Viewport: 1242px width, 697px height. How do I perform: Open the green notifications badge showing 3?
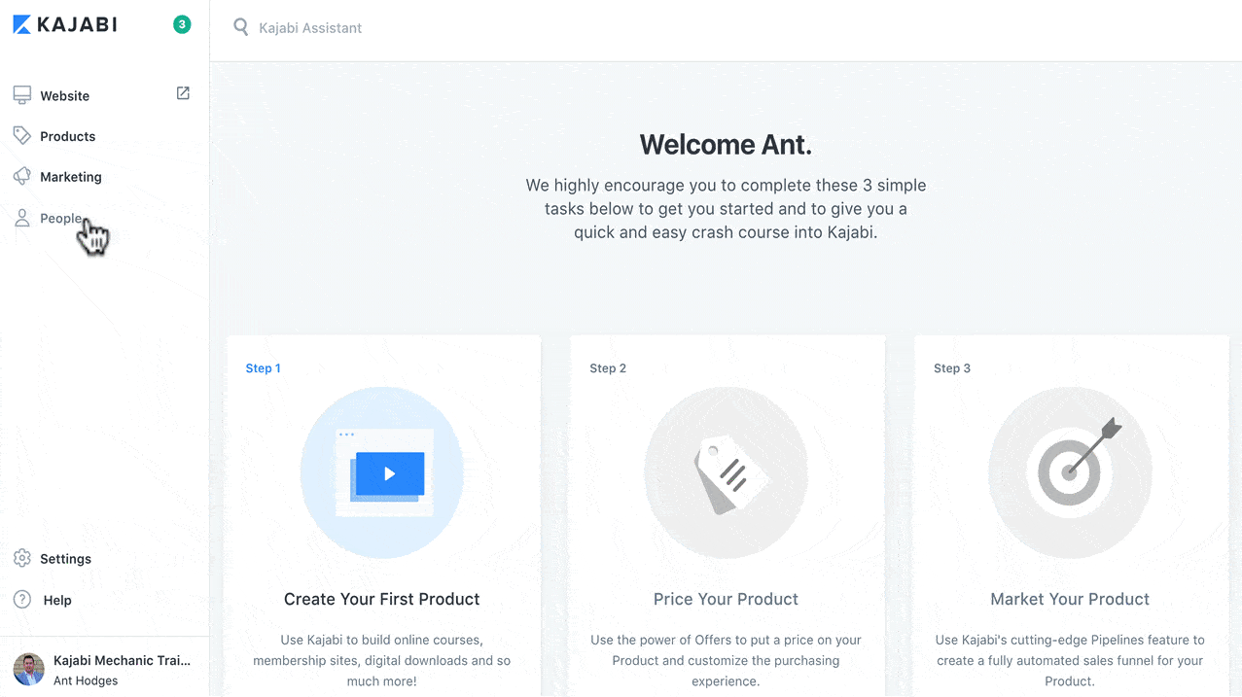182,24
